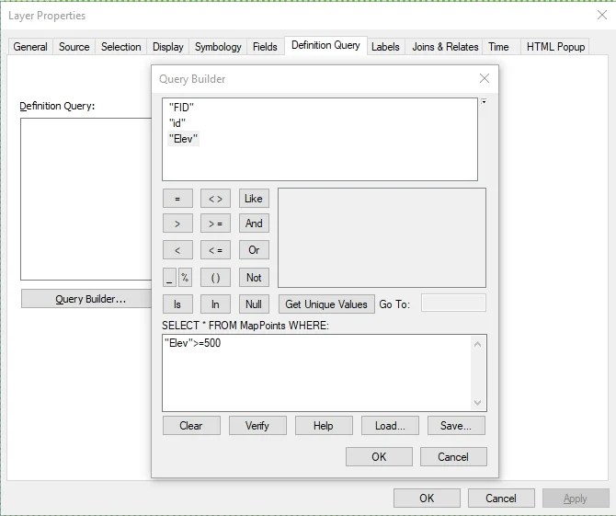The image size is (616, 516).
Task: Close the Query Builder dialog
Action: click(485, 78)
